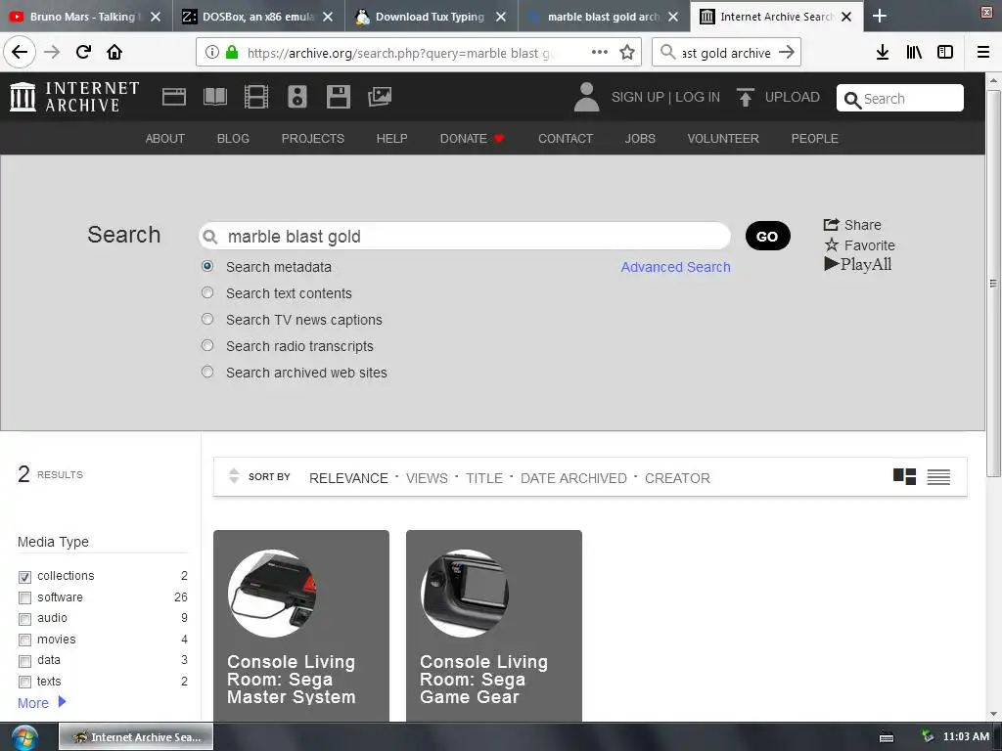Open the Firefox downloads panel
Screen dimensions: 1002x751
(883, 53)
